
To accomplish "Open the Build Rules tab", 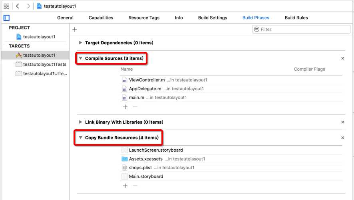I will pyautogui.click(x=296, y=18).
